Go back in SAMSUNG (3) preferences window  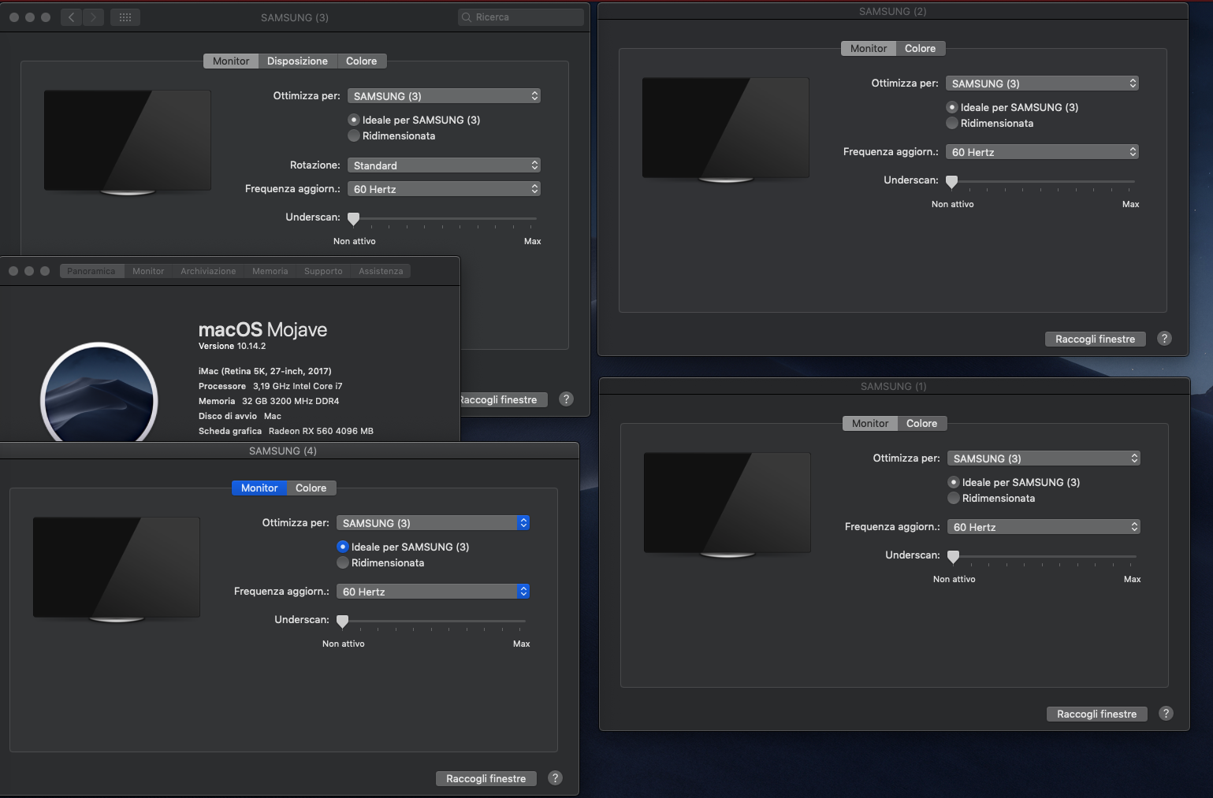71,17
